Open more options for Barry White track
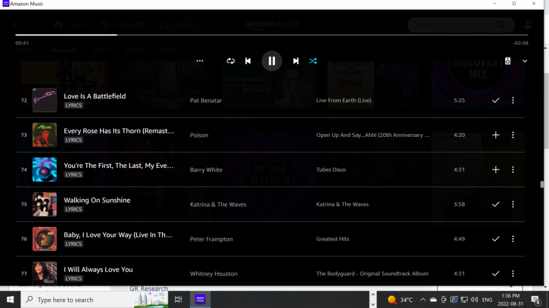This screenshot has width=549, height=308. coord(513,170)
